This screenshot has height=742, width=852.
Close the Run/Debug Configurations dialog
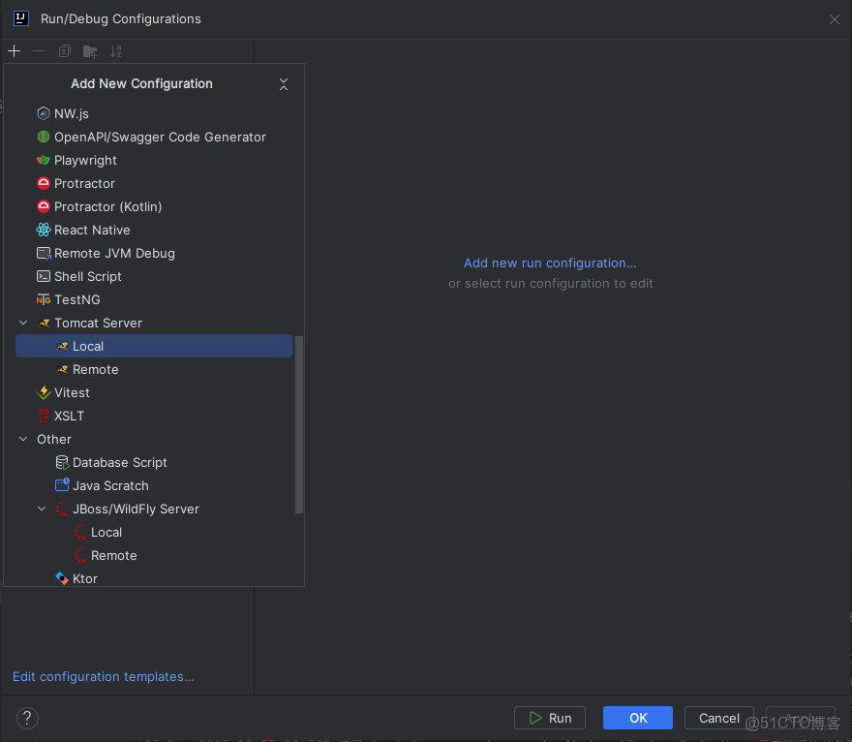pos(834,19)
